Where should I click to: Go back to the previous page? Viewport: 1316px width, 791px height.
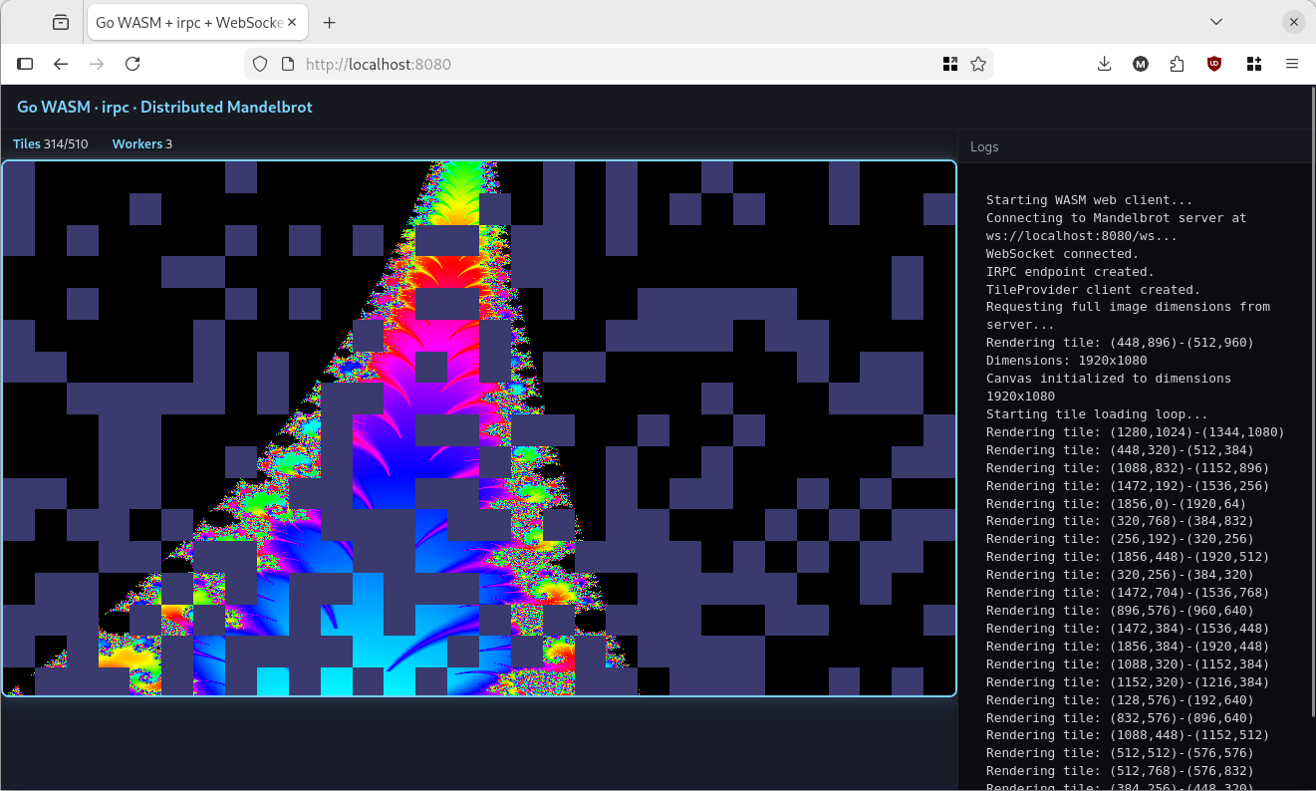[x=61, y=64]
